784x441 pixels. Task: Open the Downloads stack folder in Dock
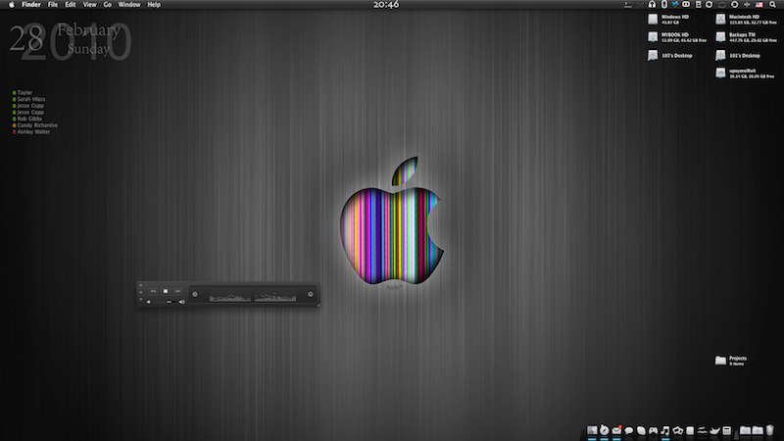point(746,430)
